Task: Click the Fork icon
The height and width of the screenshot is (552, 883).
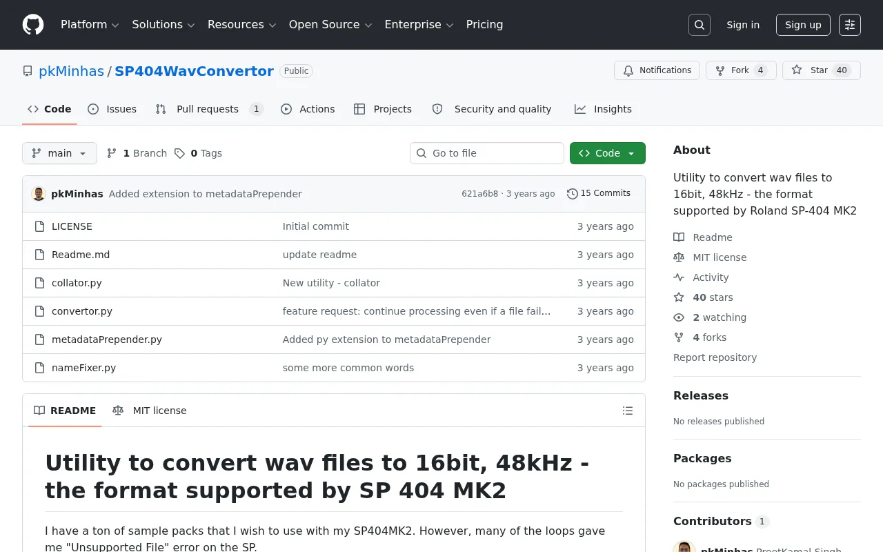Action: click(x=720, y=70)
